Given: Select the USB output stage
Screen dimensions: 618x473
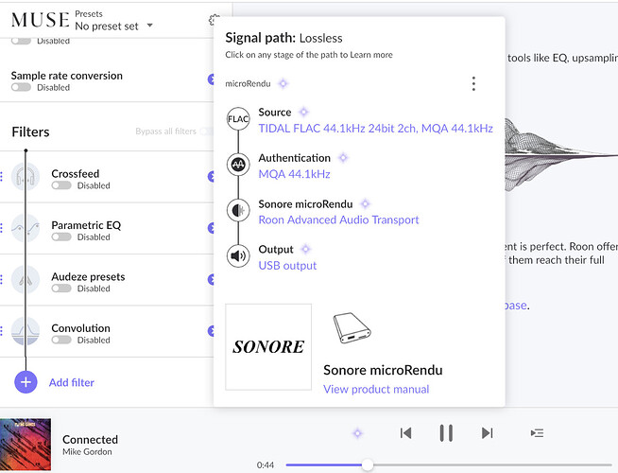Looking at the screenshot, I should pyautogui.click(x=287, y=266).
